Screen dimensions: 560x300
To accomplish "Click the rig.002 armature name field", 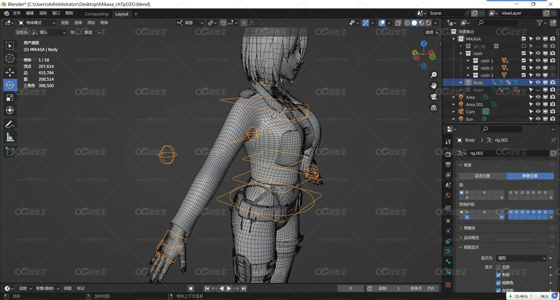I will pyautogui.click(x=509, y=153).
